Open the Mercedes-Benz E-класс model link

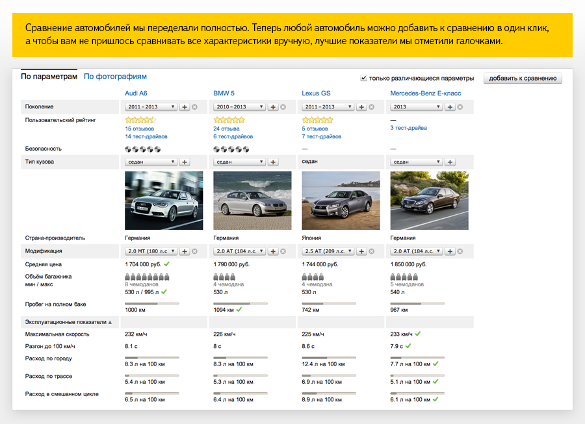click(x=426, y=93)
